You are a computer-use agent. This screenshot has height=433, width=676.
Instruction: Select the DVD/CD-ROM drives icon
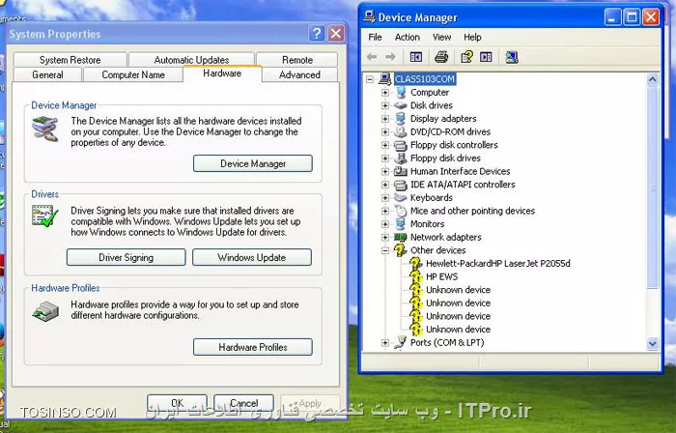click(401, 131)
